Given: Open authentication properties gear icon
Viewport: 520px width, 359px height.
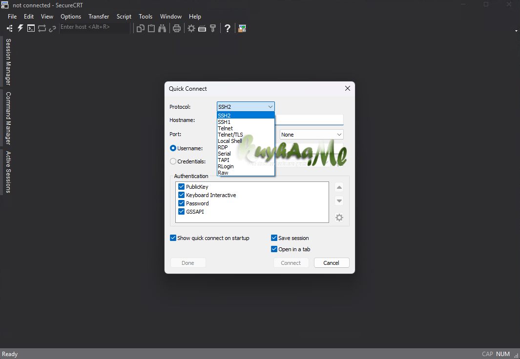Looking at the screenshot, I should point(339,218).
